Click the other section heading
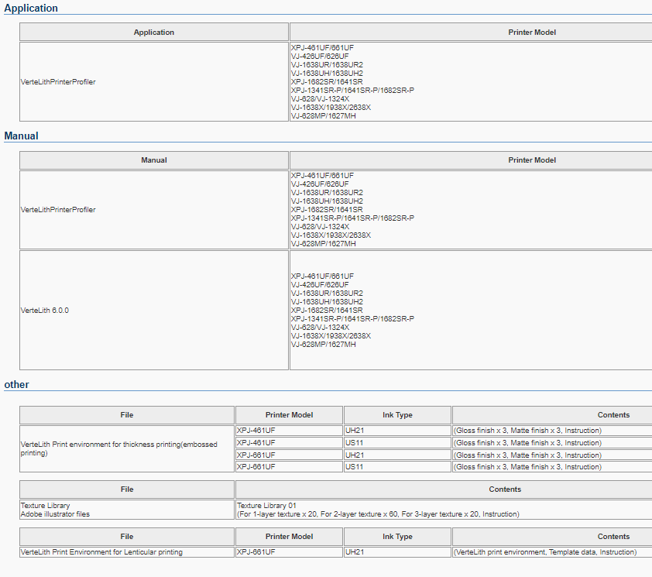The width and height of the screenshot is (652, 577). click(16, 385)
